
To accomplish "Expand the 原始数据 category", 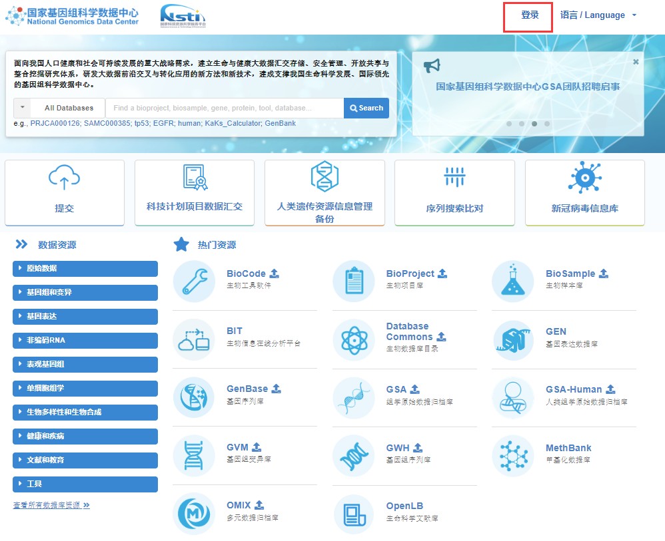I will click(85, 269).
